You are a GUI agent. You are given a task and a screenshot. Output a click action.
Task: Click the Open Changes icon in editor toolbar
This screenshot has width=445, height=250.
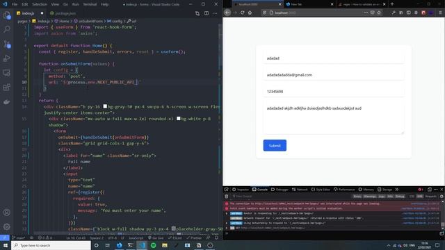[x=197, y=13]
